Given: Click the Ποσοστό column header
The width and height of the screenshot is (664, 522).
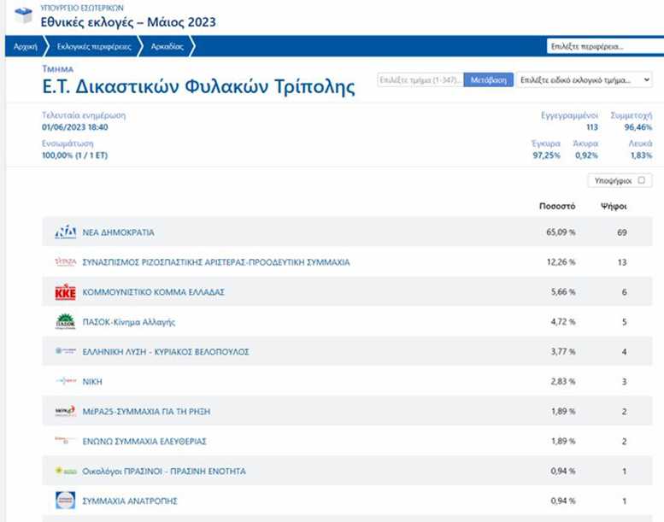Looking at the screenshot, I should pyautogui.click(x=557, y=206).
